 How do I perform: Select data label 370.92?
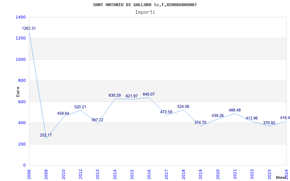(269, 123)
